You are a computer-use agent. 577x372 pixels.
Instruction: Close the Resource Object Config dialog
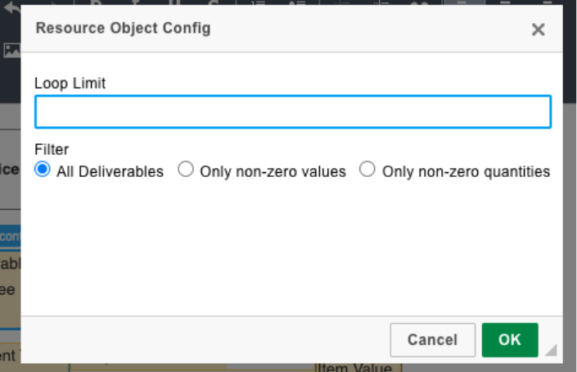[x=538, y=29]
